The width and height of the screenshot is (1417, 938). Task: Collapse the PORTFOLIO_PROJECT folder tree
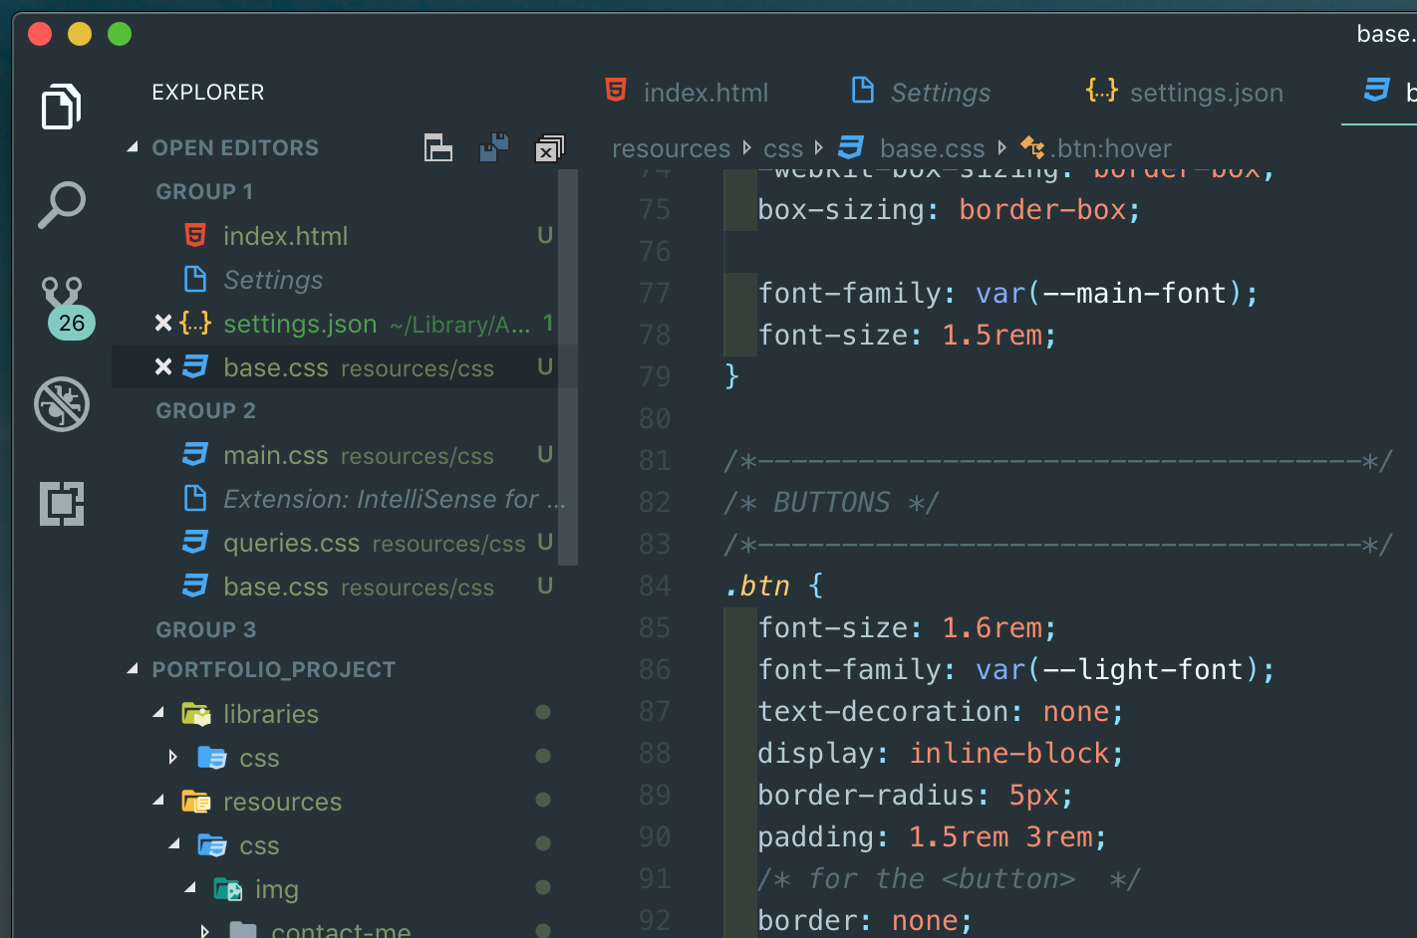[134, 669]
